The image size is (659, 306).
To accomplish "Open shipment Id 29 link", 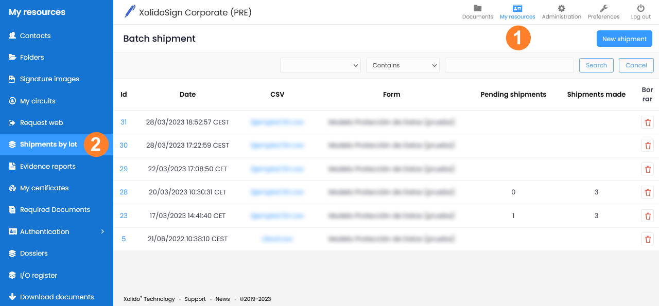I will tap(124, 169).
